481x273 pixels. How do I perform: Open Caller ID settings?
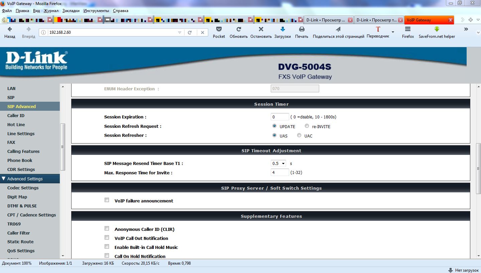pyautogui.click(x=16, y=116)
